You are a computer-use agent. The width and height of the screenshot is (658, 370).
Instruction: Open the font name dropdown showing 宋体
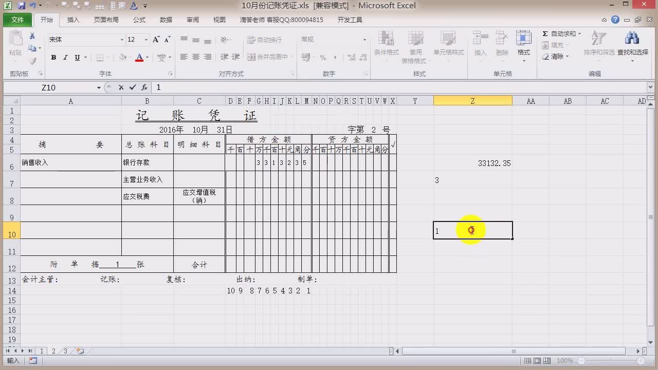tap(122, 40)
